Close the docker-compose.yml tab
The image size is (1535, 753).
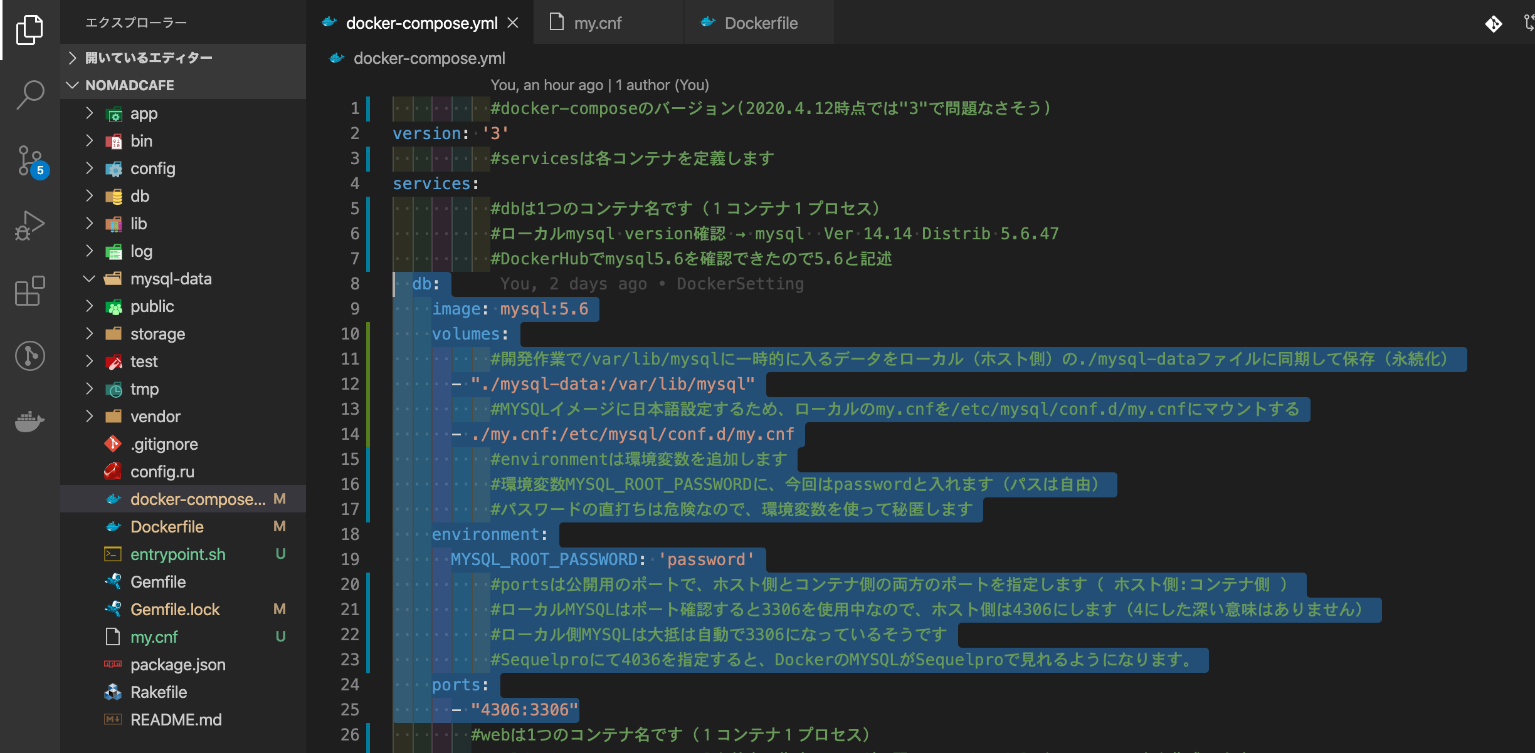pos(513,23)
